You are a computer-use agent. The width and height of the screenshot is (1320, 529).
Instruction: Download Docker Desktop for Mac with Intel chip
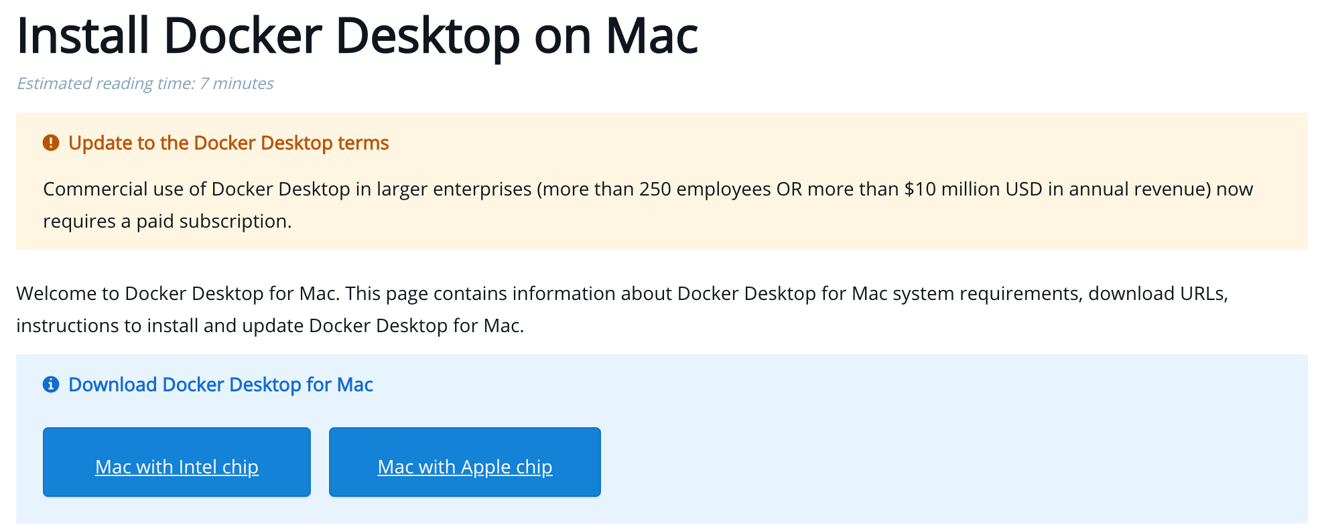176,461
